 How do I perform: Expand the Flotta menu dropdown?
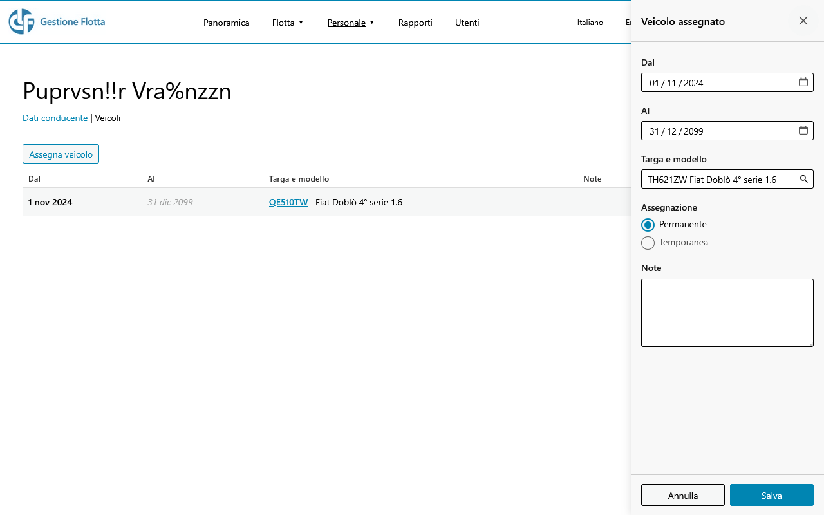pyautogui.click(x=288, y=23)
